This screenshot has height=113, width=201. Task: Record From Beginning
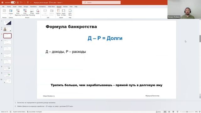point(18,13)
